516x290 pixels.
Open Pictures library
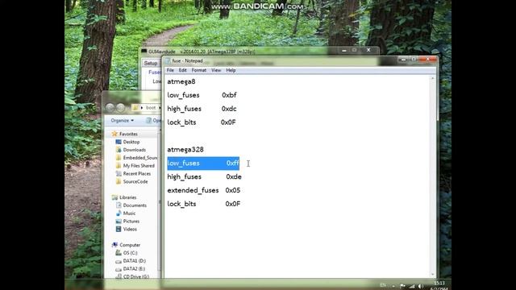(x=131, y=222)
